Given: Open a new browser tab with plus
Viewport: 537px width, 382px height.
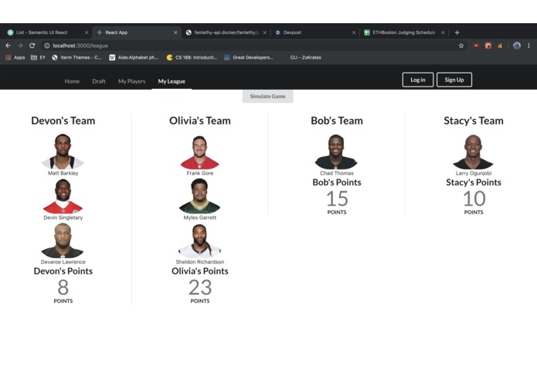Looking at the screenshot, I should point(457,32).
